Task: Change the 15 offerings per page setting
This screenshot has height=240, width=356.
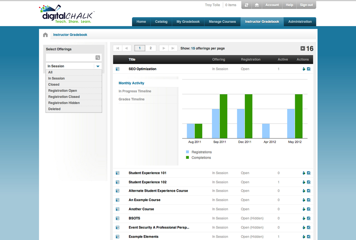Action: (193, 48)
